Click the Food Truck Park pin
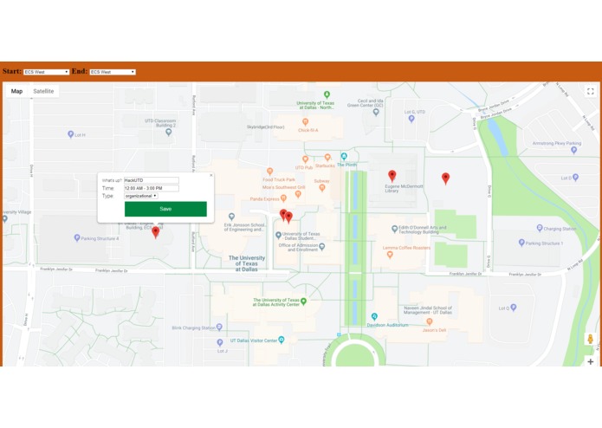 click(x=270, y=172)
